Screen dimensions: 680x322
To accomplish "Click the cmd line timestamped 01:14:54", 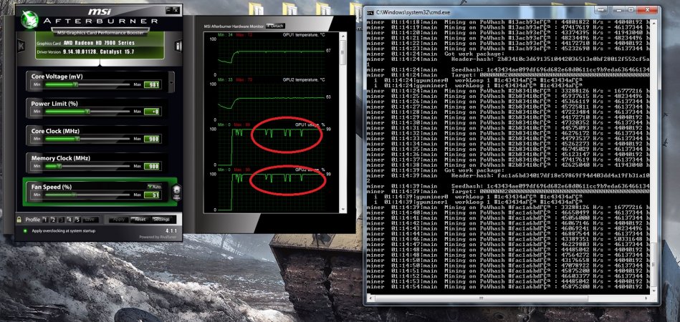I will [508, 286].
